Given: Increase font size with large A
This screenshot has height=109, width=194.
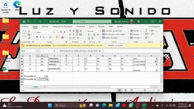Looking at the screenshot, I should [61, 32].
